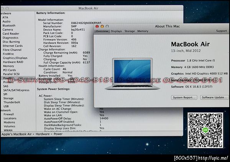This screenshot has width=230, height=162.
Task: Click the battery serial number value
Action: click(86, 23)
